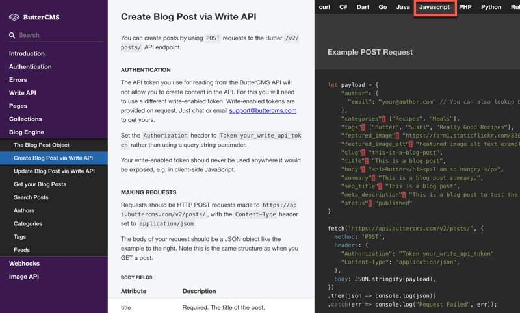The width and height of the screenshot is (520, 313).
Task: Select The Blog Post Object item
Action: 42,145
